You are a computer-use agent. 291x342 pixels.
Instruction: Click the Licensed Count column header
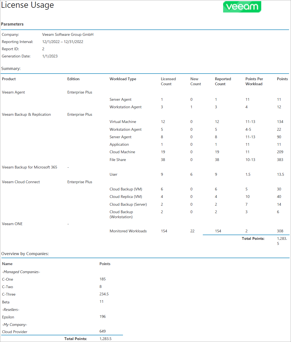(x=168, y=81)
